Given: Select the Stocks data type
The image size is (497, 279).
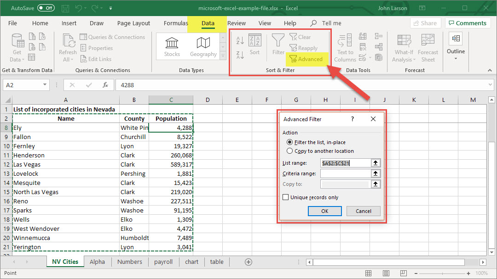Looking at the screenshot, I should click(x=172, y=47).
